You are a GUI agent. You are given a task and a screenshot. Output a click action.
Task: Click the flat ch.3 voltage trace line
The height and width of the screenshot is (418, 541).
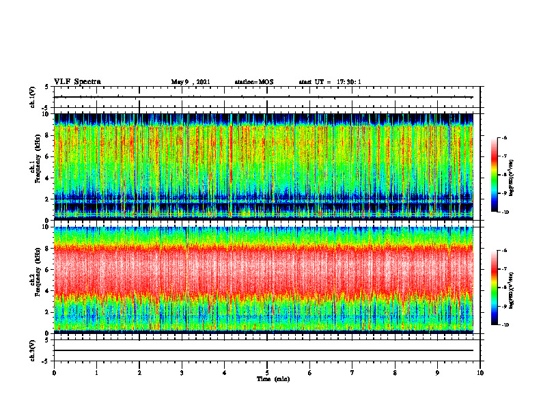(264, 350)
